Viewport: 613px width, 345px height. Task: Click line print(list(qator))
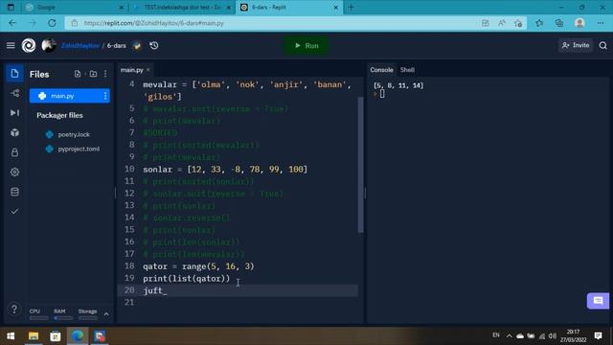[187, 279]
